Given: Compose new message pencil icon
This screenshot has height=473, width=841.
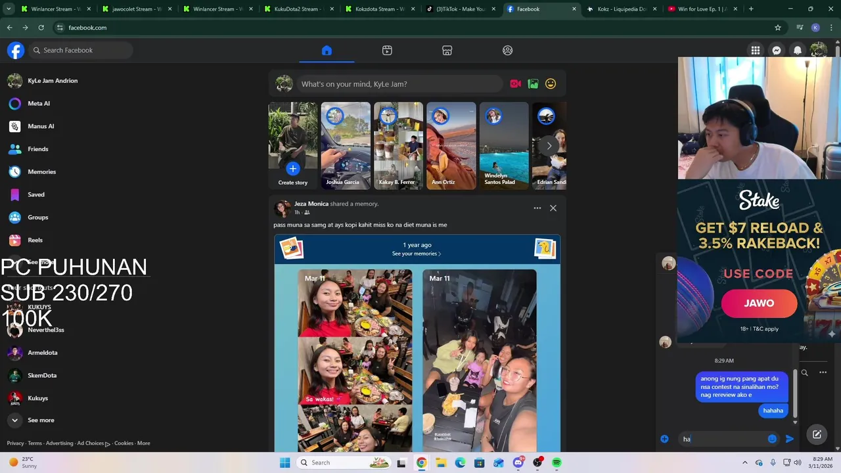Looking at the screenshot, I should (817, 434).
